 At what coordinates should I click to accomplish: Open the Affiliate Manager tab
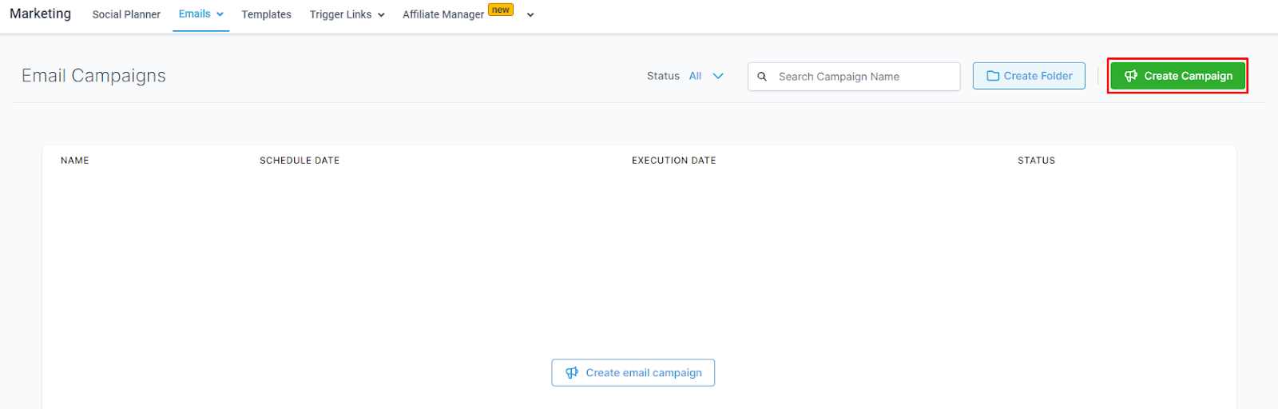443,14
